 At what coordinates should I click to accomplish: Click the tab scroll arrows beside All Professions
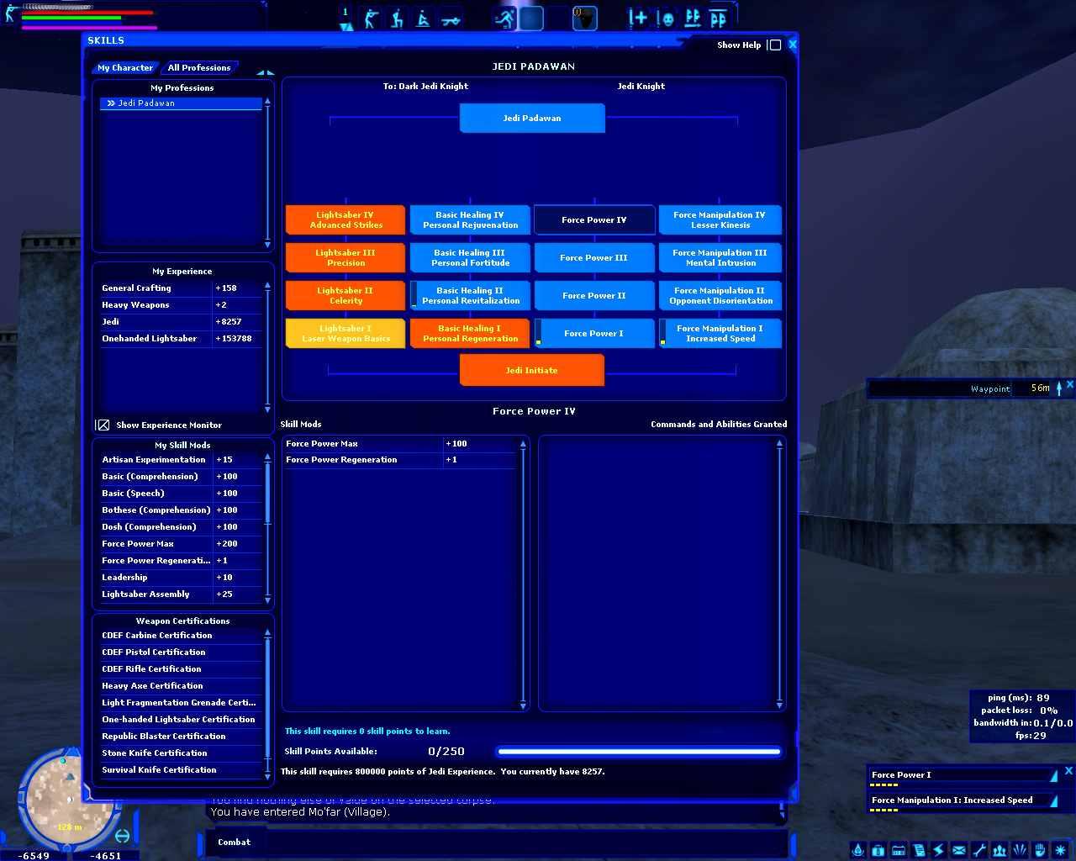[x=265, y=72]
